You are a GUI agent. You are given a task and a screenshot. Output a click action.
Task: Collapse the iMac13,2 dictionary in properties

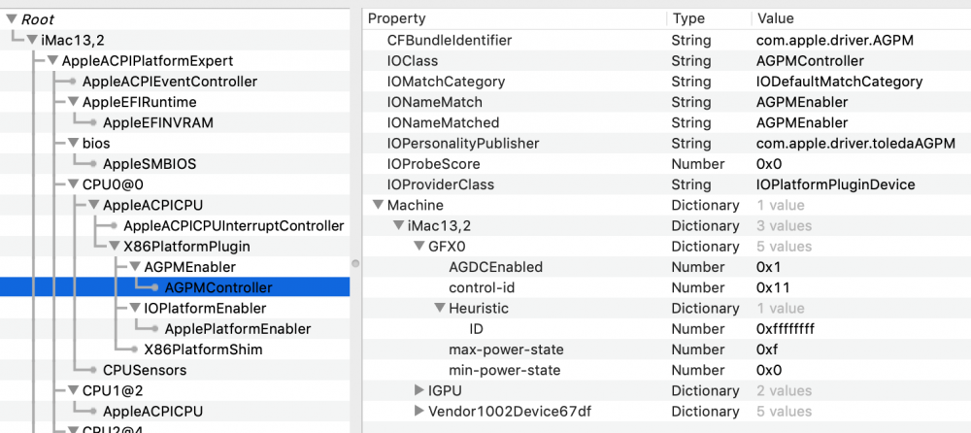398,226
